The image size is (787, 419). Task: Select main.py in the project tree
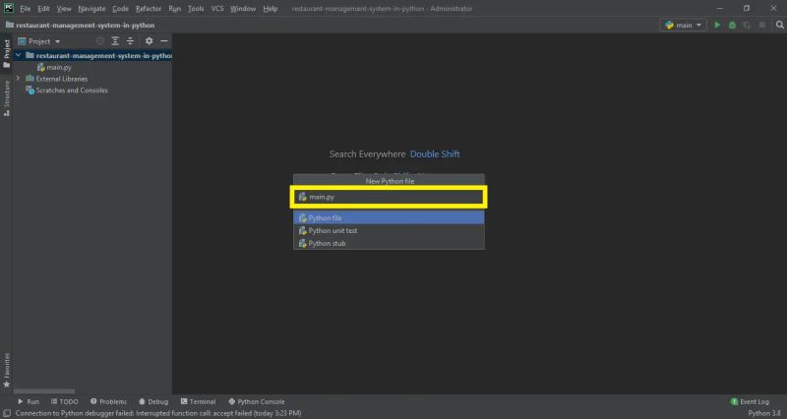[x=54, y=67]
